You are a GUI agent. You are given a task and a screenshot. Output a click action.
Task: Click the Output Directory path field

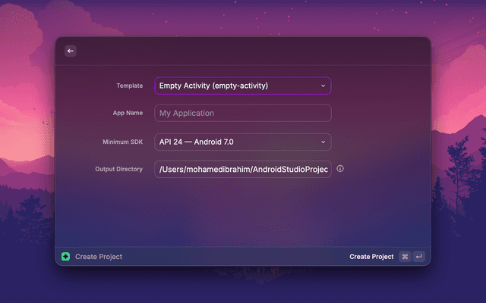coord(243,169)
